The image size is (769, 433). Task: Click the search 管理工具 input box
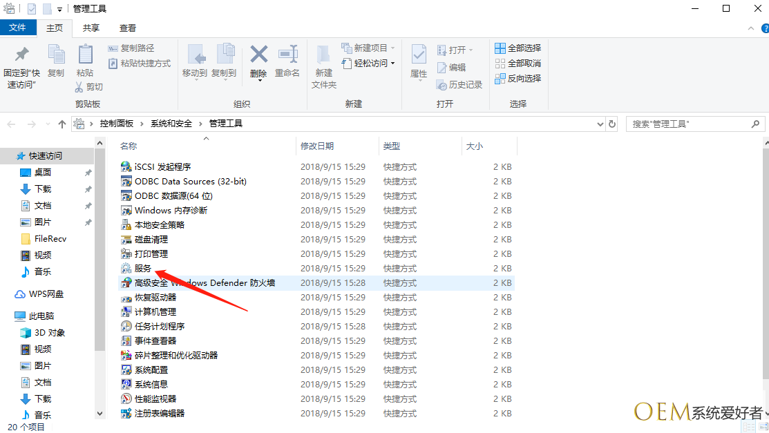[687, 124]
